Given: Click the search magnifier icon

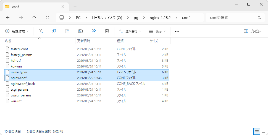Looking at the screenshot, I should click(259, 18).
